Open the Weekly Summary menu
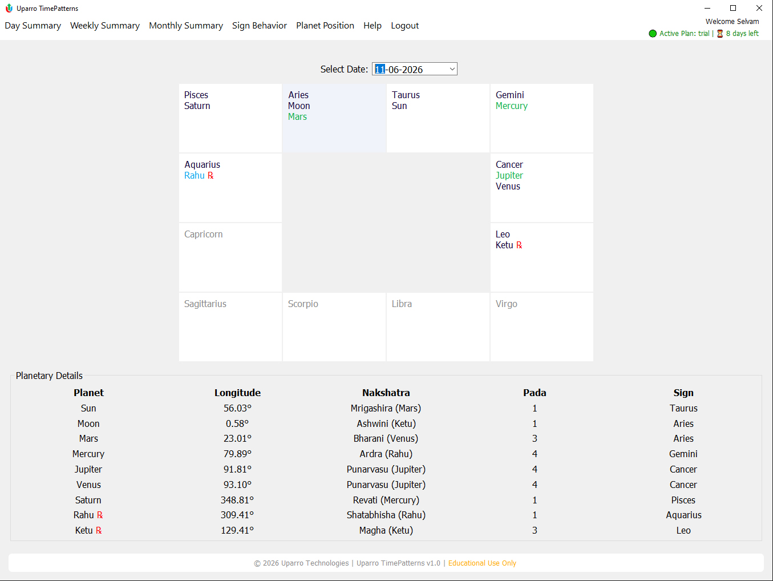The height and width of the screenshot is (581, 773). (104, 26)
